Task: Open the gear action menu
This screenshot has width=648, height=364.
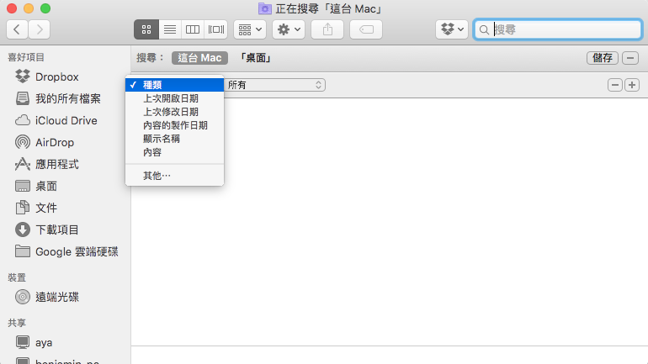Action: click(289, 29)
